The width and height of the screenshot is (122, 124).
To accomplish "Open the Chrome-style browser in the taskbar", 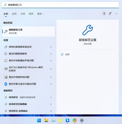I will tap(75, 120).
